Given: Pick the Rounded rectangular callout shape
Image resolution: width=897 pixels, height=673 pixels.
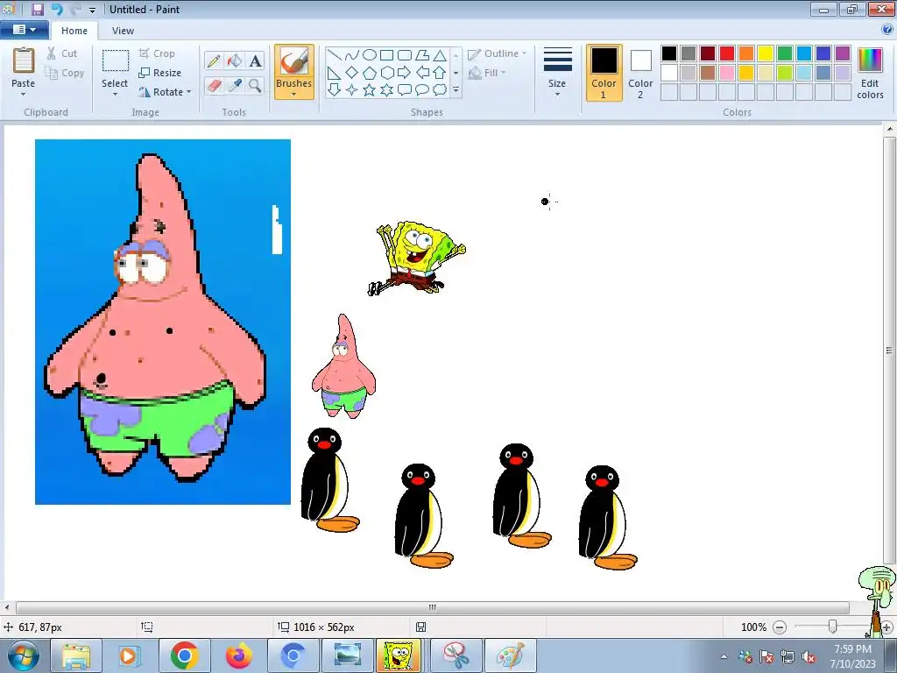Looking at the screenshot, I should [405, 90].
